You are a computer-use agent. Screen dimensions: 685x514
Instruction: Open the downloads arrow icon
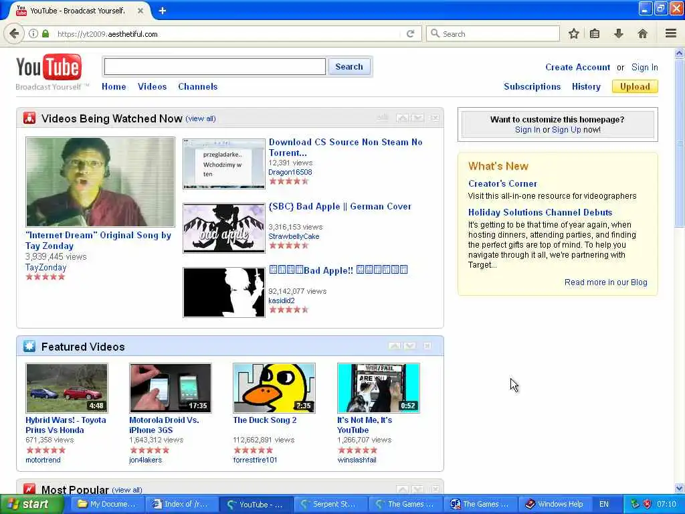[x=619, y=33]
